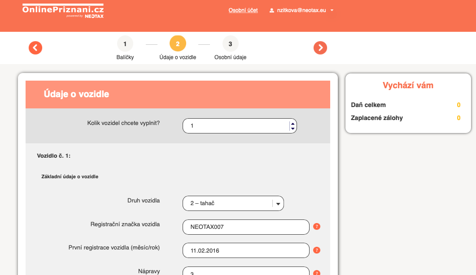Image resolution: width=476 pixels, height=275 pixels.
Task: Increase vehicle count with up stepper arrow
Action: [293, 123]
